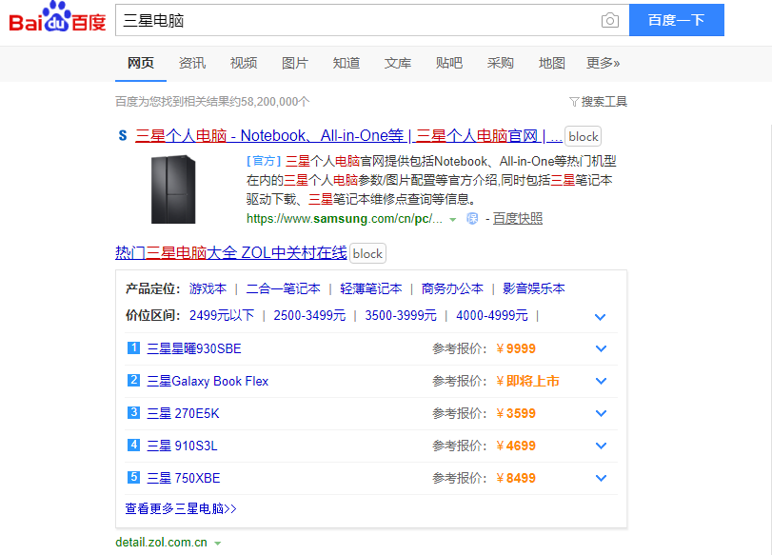
Task: Click the Samsung product thumbnail image
Action: click(173, 189)
